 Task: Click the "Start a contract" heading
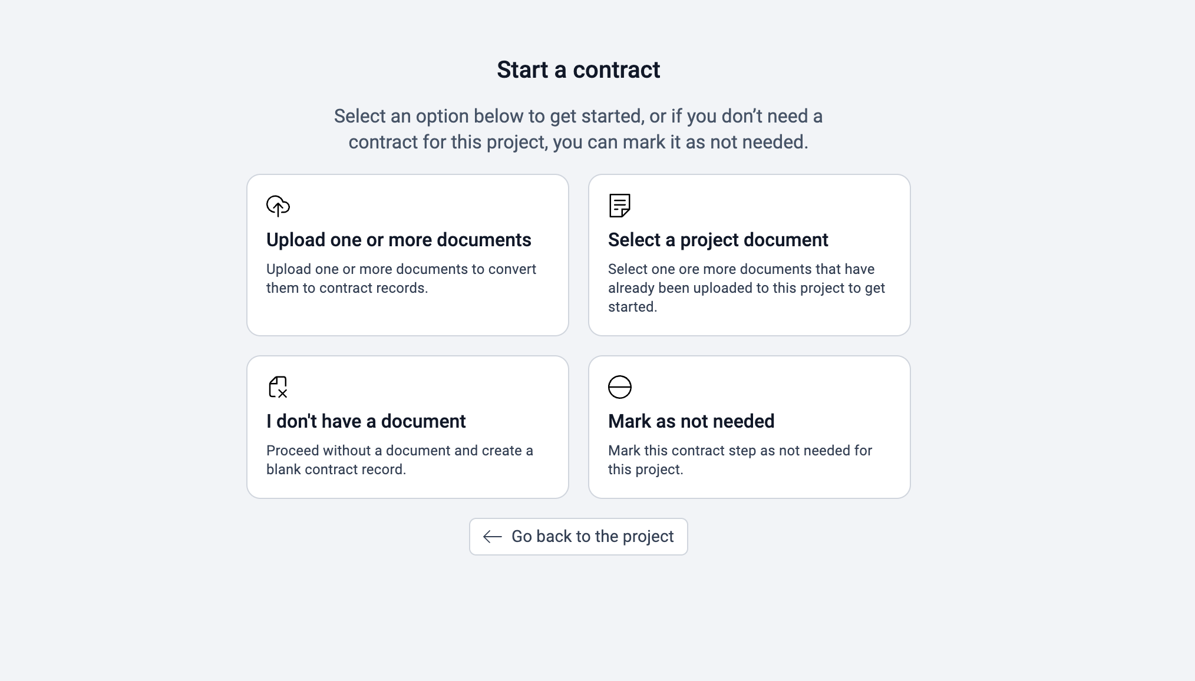click(x=578, y=70)
